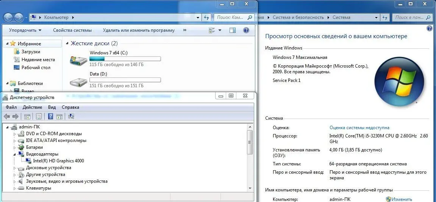Select Intel(R) HD Graphics 4000 device

tap(58, 161)
